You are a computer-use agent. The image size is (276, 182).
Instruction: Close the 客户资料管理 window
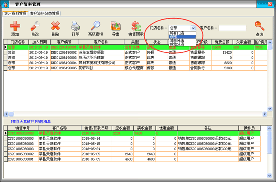point(270,4)
